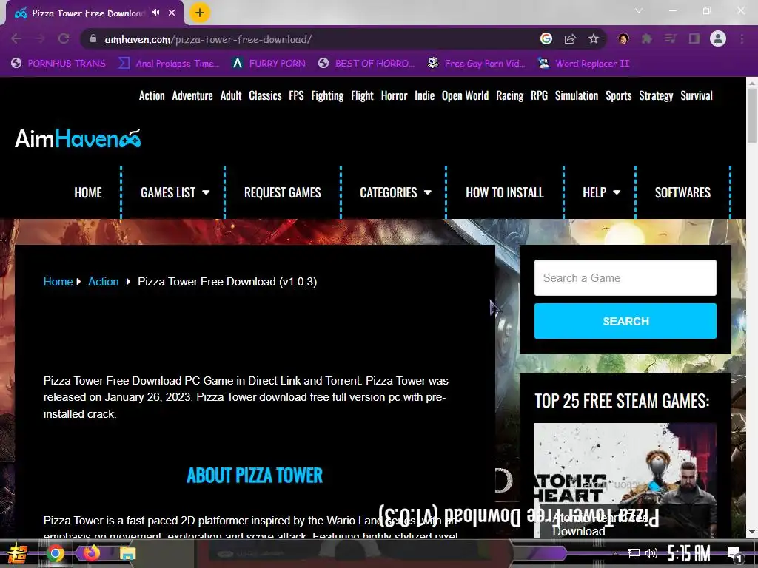Open Word Replacer II bookmark
758x568 pixels.
583,64
